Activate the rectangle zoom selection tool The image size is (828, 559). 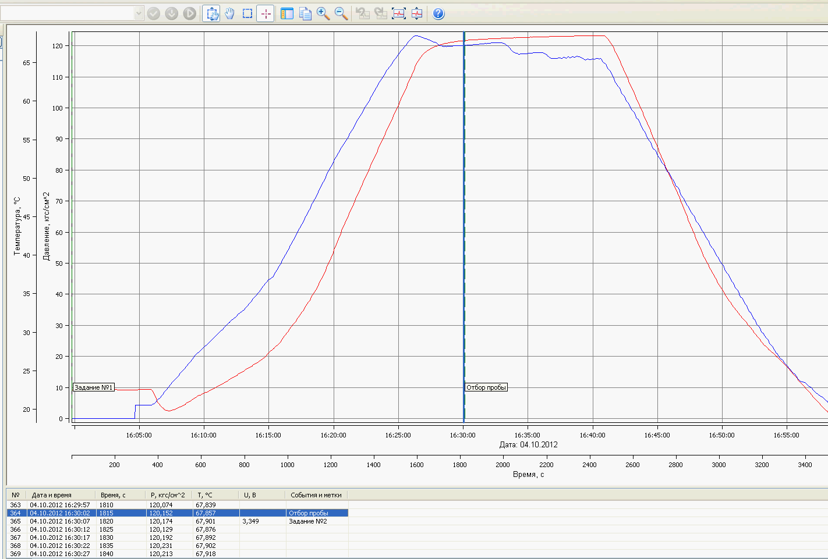coord(247,13)
